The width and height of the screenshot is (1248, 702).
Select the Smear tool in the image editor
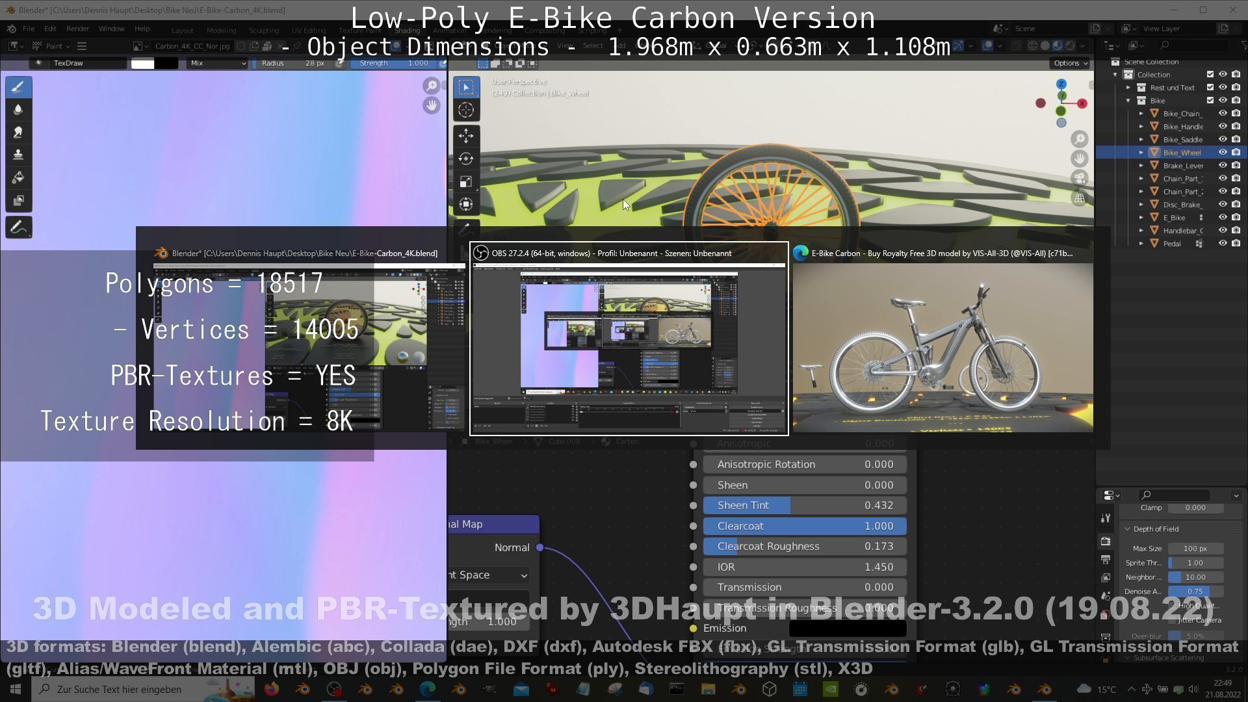click(x=18, y=133)
